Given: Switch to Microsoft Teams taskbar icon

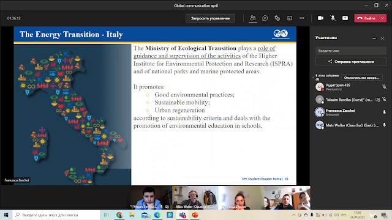Looking at the screenshot, I should coord(183,215).
